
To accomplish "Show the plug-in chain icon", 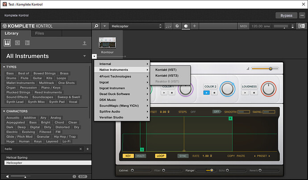I will point(186,26).
